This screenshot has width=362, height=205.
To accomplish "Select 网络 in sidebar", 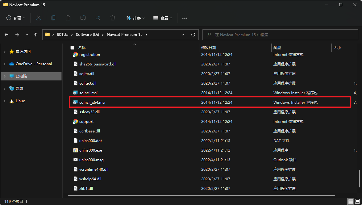I will click(x=19, y=89).
